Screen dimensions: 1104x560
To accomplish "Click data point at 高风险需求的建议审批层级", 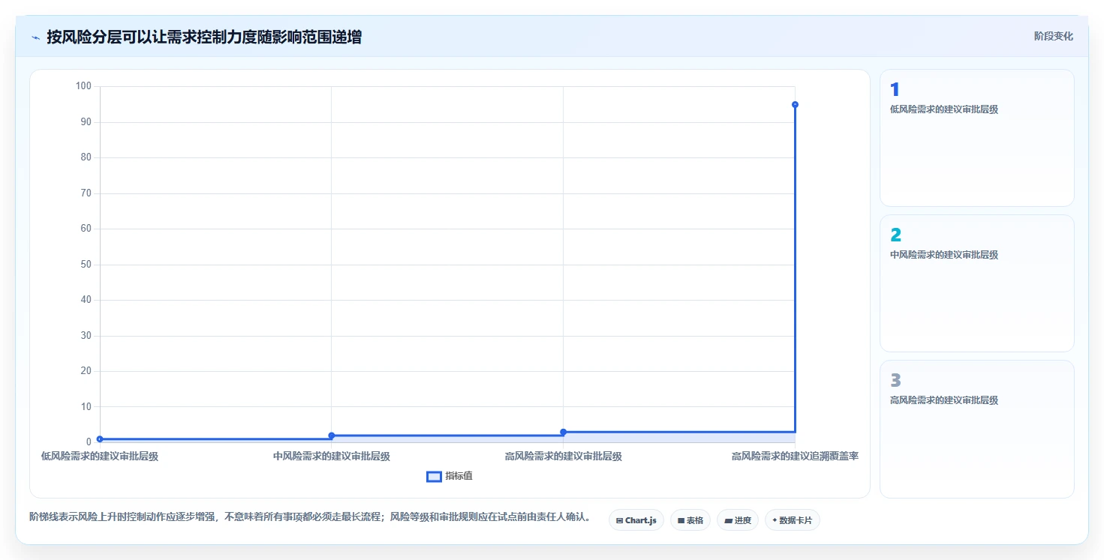I will (x=563, y=432).
